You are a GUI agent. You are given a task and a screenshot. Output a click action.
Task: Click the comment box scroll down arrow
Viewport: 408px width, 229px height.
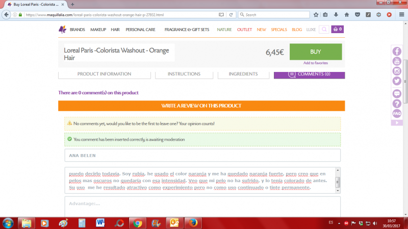(338, 191)
